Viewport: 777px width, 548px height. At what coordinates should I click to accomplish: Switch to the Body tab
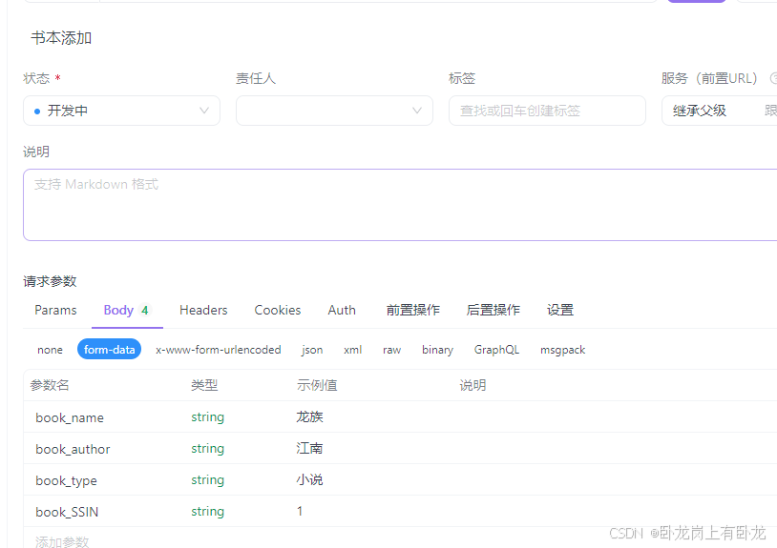[126, 310]
